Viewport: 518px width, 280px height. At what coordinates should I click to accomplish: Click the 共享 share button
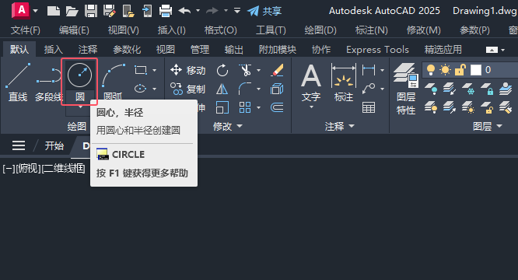tap(264, 11)
